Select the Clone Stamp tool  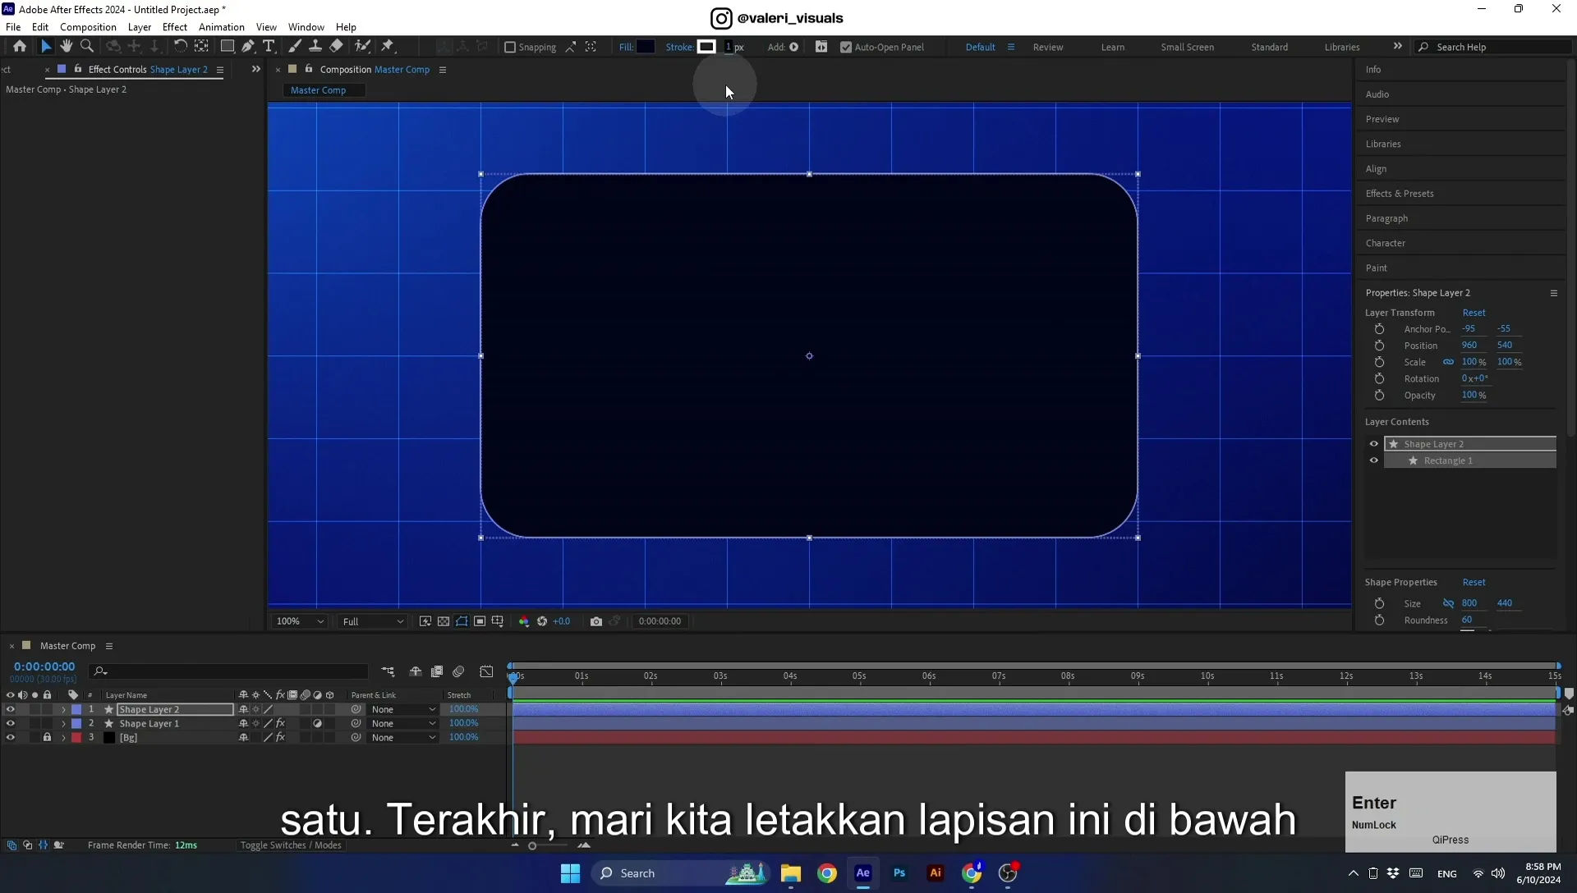tap(315, 47)
